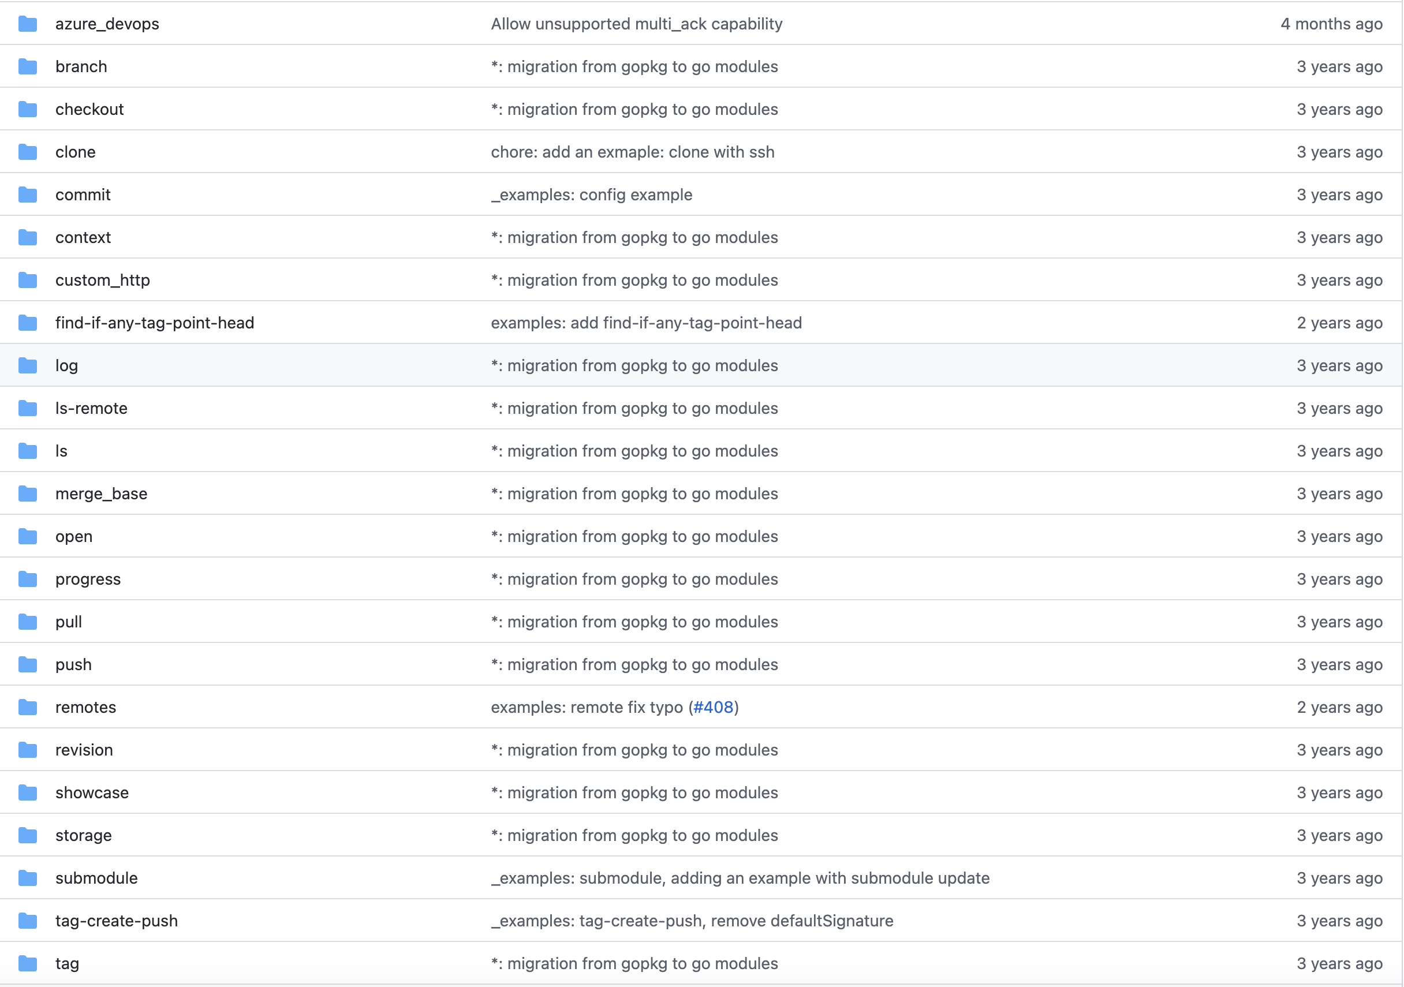
Task: Click the folder icon beside remotes
Action: tap(28, 708)
